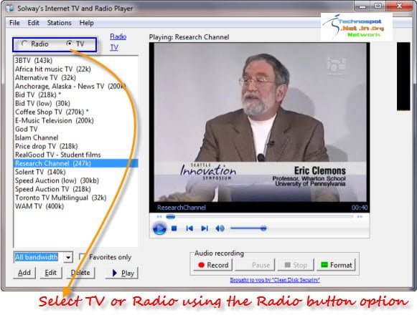The image size is (417, 315).
Task: Click the Stop recording button
Action: point(296,265)
